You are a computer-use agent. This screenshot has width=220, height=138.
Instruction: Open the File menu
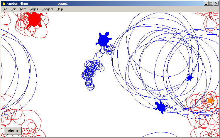click(5, 9)
